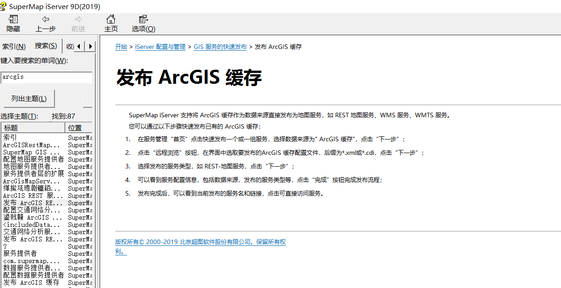Select the 搜索(S) tab
Screen dimensions: 561x288
[x=46, y=46]
